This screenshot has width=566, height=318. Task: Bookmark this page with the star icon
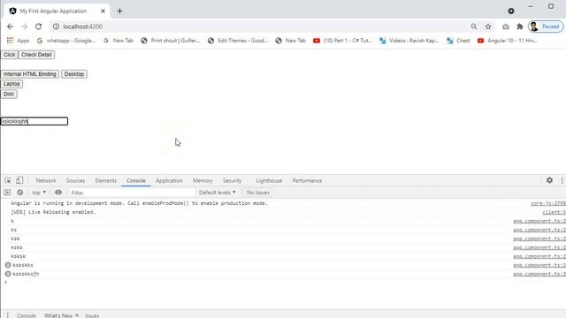pos(488,26)
